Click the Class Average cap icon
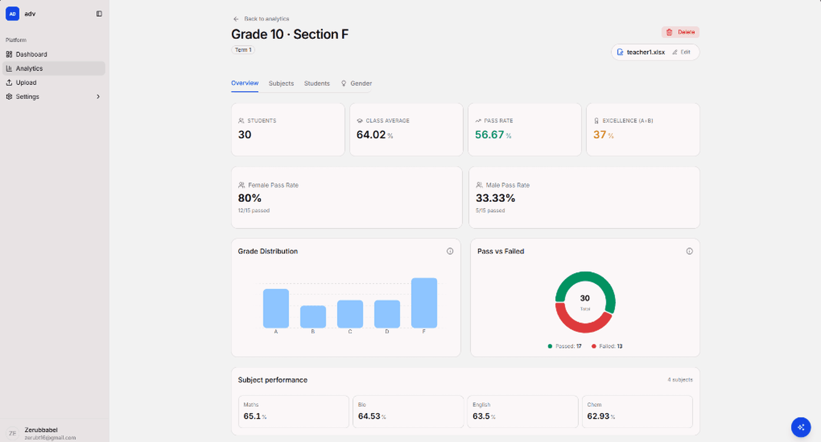The image size is (821, 442). tap(359, 120)
